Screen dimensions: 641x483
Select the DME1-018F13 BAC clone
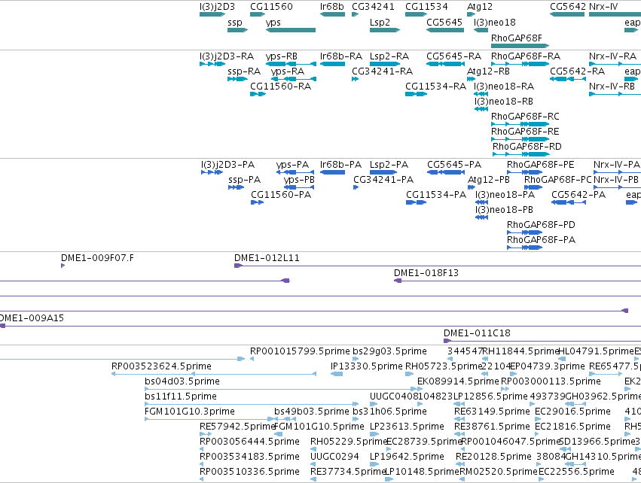pos(517,281)
